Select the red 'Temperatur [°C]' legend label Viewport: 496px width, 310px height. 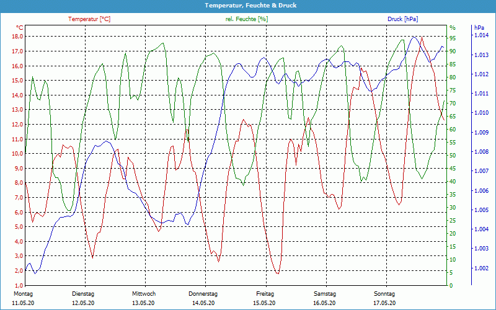(89, 19)
